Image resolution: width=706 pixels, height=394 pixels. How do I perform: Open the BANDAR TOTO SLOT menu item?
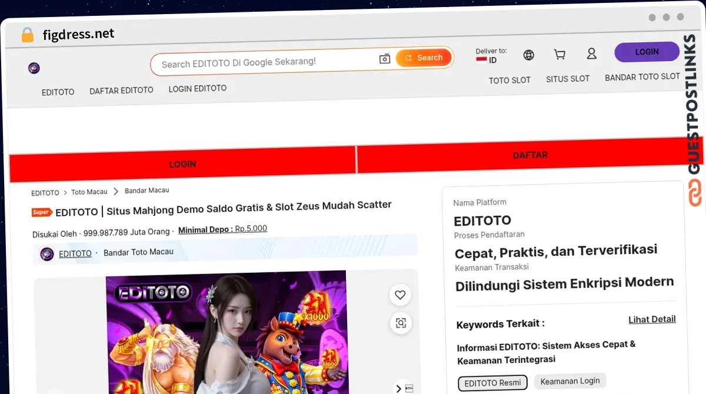click(x=642, y=76)
